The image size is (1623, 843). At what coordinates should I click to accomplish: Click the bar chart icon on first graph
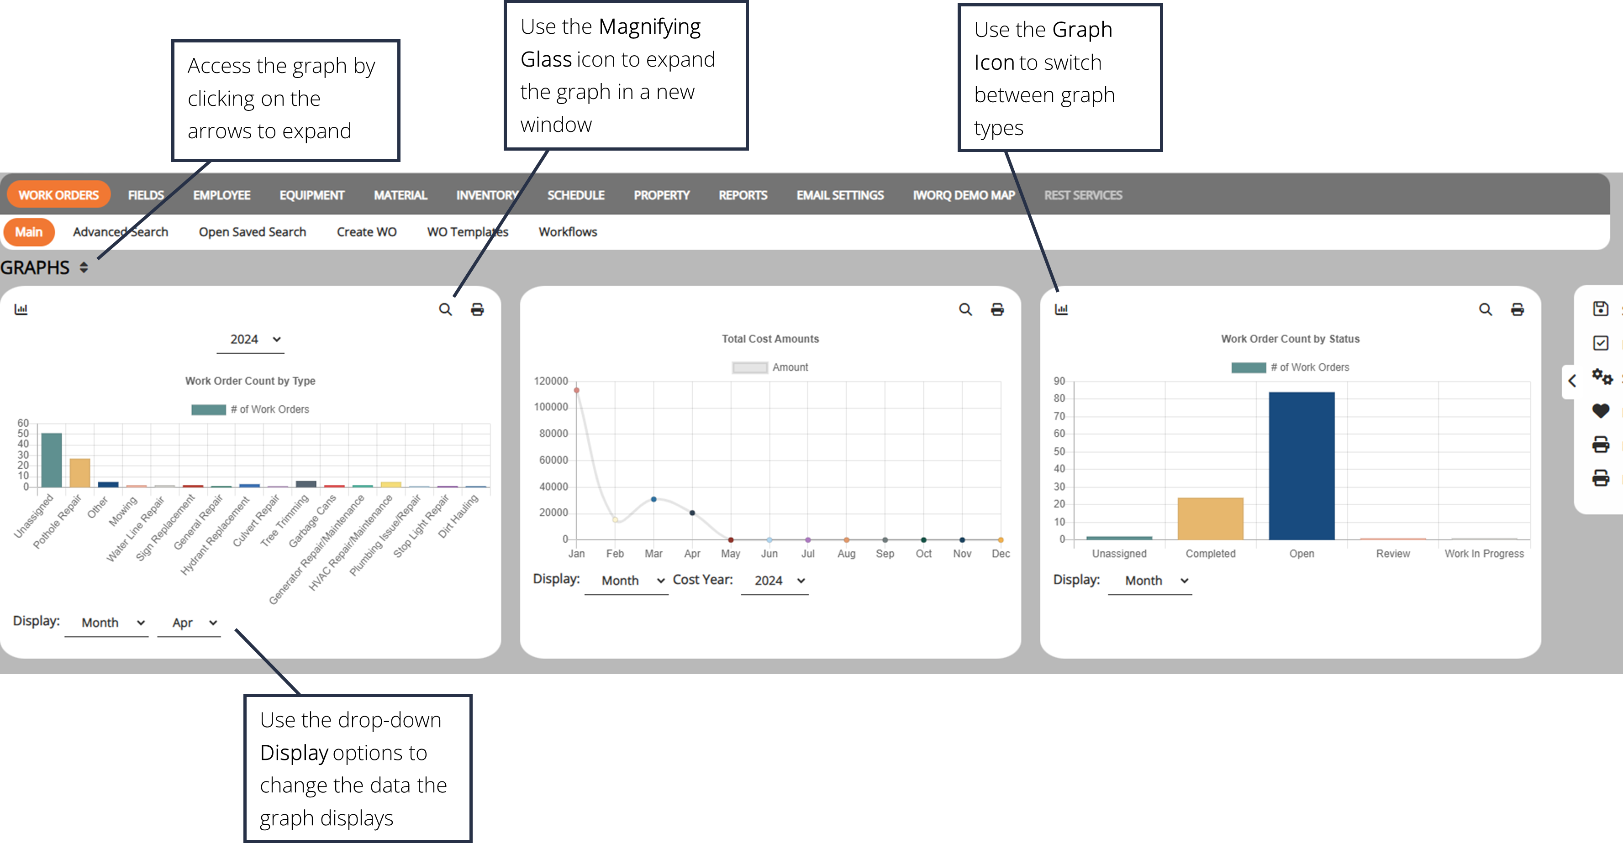21,310
